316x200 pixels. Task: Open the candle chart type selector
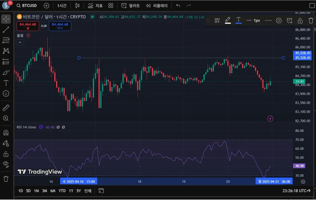click(77, 6)
